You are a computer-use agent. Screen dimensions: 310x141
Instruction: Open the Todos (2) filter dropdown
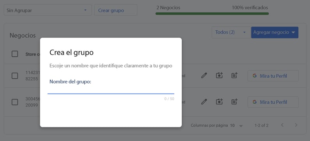[231, 32]
